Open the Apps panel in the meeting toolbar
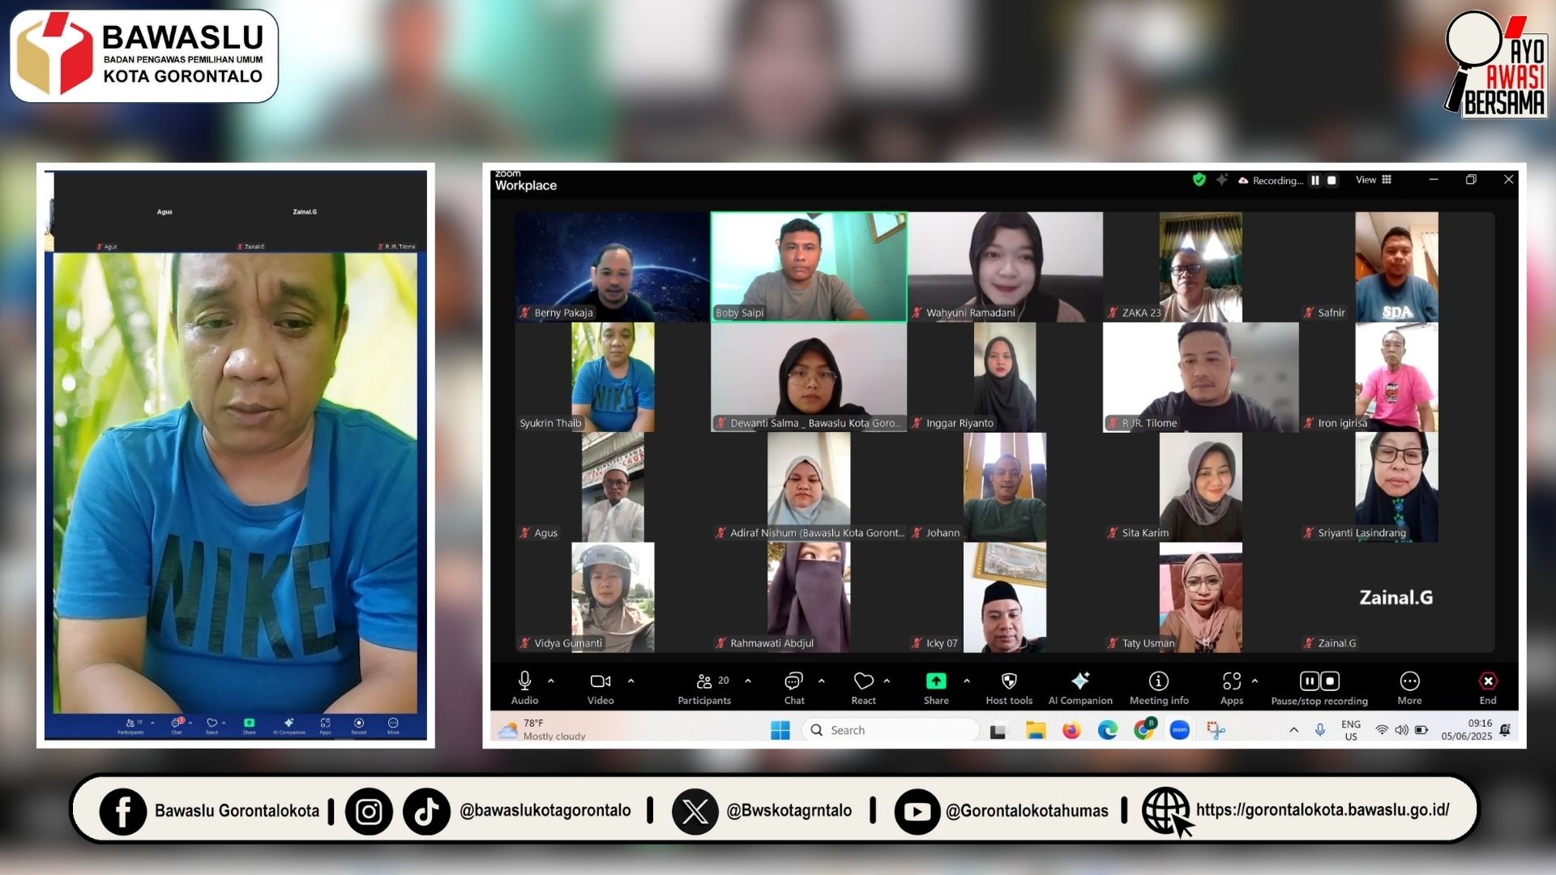The image size is (1556, 875). point(1232,688)
